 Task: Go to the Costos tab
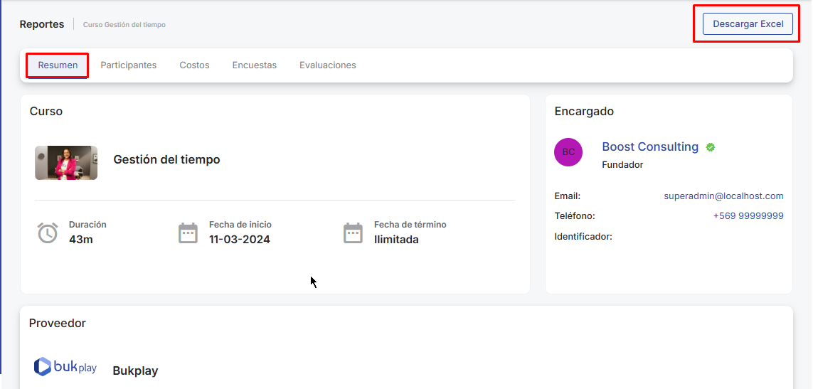194,65
